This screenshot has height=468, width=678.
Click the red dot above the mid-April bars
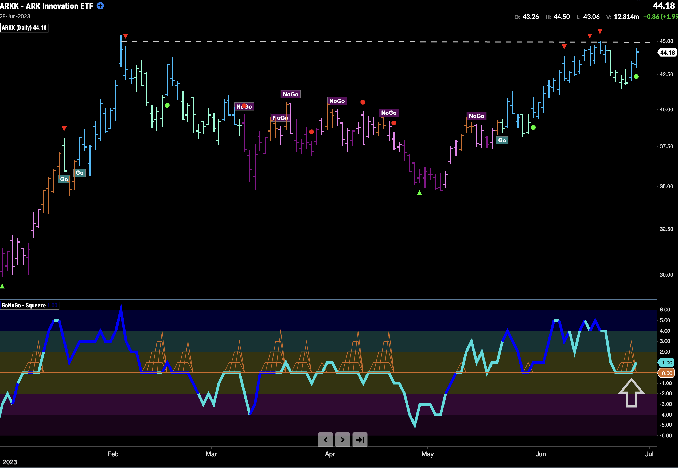coord(363,102)
